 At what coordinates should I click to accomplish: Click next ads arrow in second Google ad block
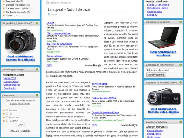coord(96,125)
